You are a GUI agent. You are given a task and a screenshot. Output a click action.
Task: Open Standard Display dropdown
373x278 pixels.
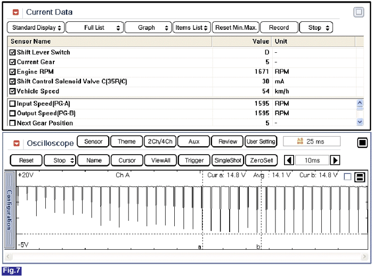click(36, 27)
